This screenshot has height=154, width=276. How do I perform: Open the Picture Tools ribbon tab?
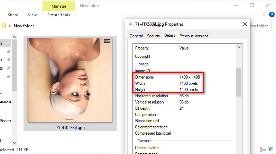(x=58, y=15)
